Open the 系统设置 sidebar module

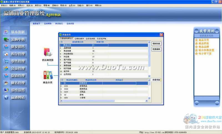(15, 90)
